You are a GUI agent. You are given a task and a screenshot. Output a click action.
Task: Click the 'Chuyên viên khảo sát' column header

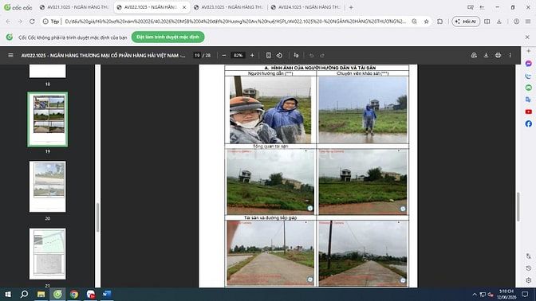coord(363,73)
